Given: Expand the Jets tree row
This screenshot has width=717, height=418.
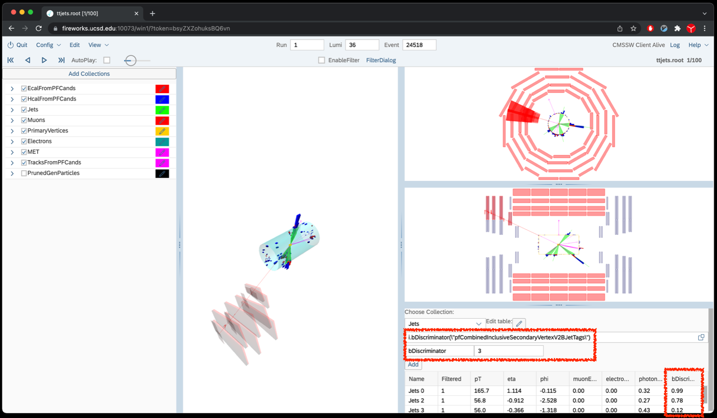Looking at the screenshot, I should [12, 110].
